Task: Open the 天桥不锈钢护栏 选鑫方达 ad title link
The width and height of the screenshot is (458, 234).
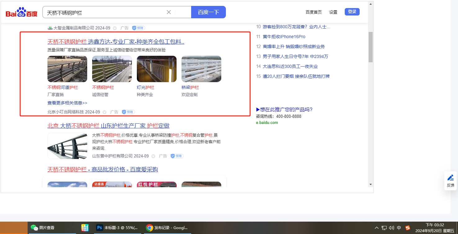Action: point(116,42)
